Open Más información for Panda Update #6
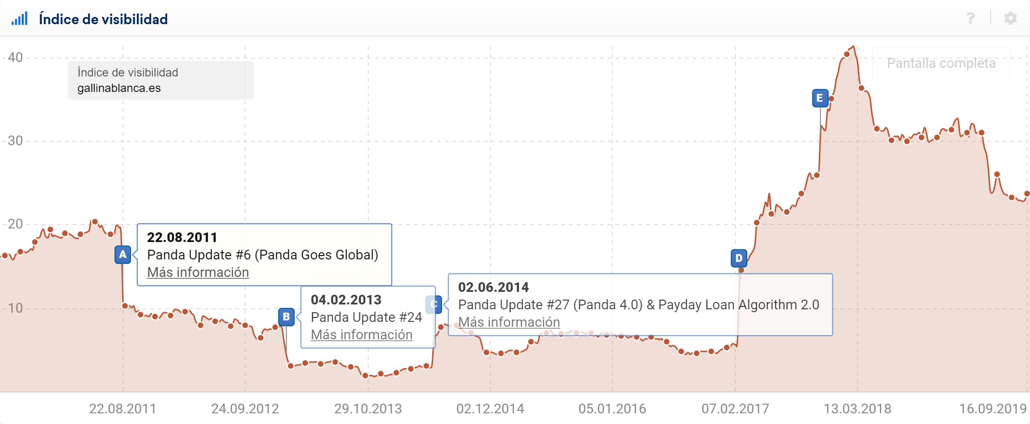 (x=198, y=273)
